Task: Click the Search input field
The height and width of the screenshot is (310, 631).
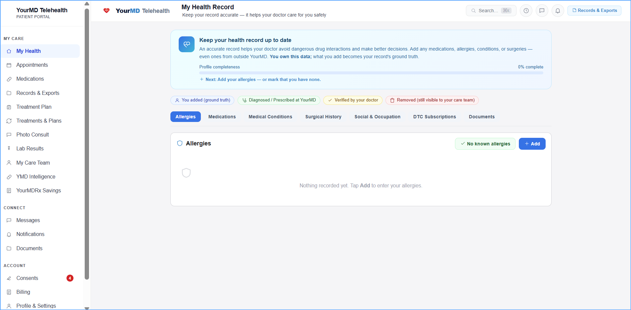Action: [x=491, y=11]
